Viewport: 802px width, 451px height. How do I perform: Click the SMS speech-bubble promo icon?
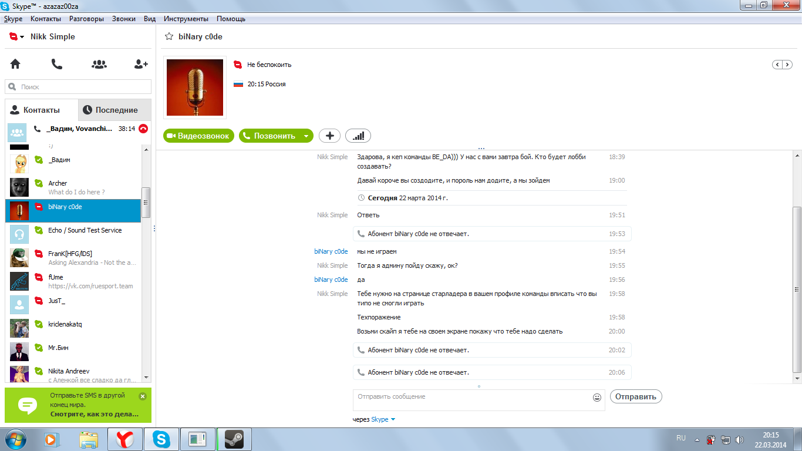coord(28,405)
